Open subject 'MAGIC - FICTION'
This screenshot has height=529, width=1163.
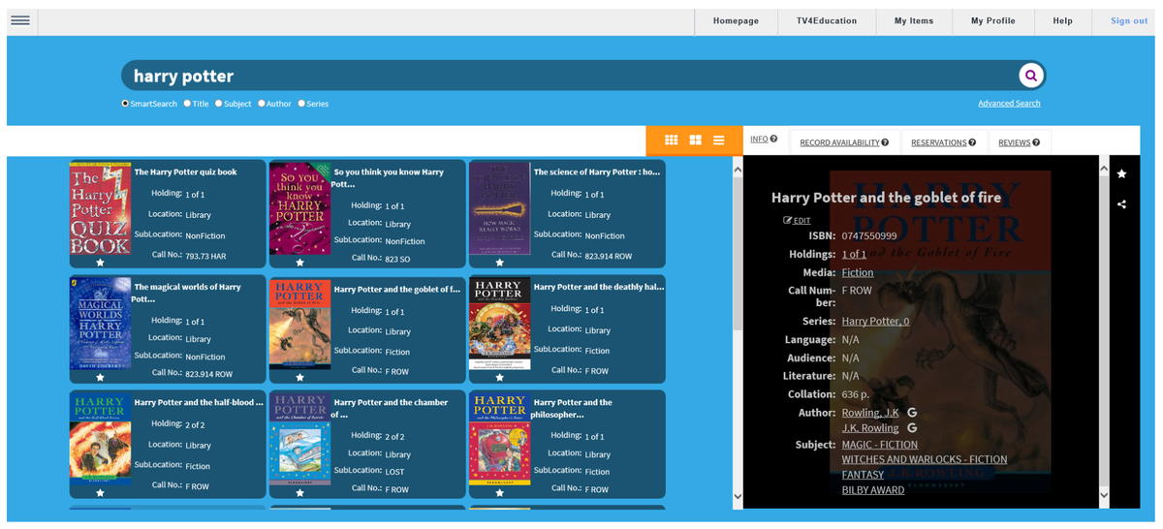coord(880,445)
